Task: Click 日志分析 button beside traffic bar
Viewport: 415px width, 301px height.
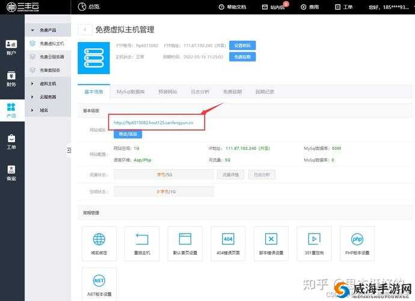Action: point(262,175)
